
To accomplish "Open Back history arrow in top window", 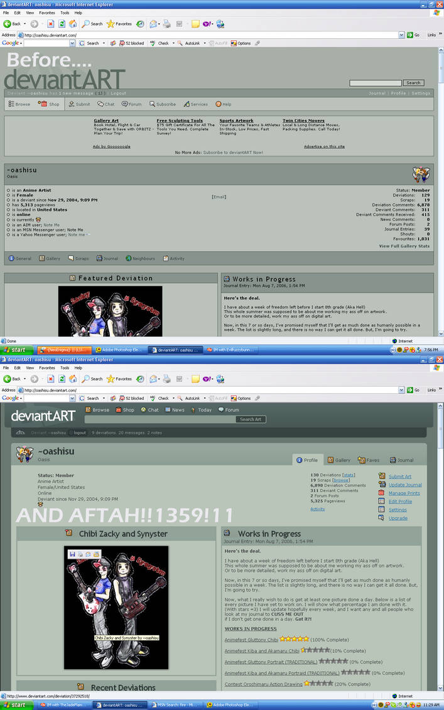I will tap(25, 24).
